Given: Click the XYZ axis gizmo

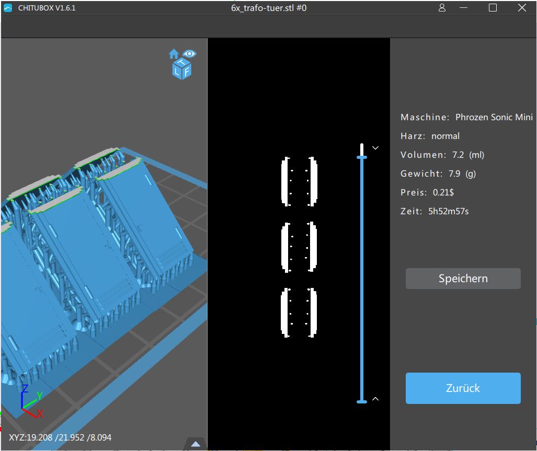Looking at the screenshot, I should 31,401.
